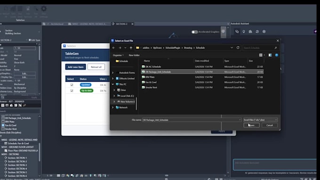Toggle the preview pane icon

coord(270,55)
